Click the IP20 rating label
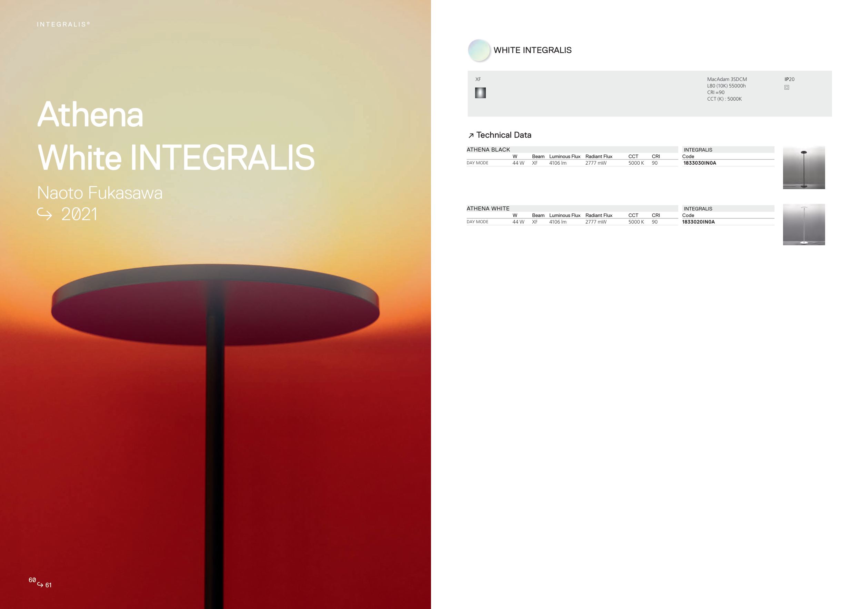 789,79
